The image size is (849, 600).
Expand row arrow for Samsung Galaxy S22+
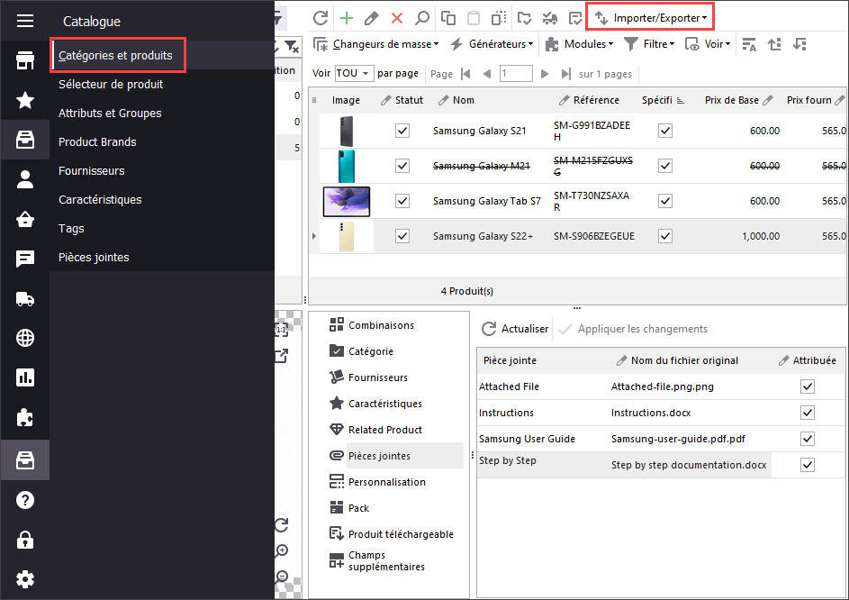(314, 236)
